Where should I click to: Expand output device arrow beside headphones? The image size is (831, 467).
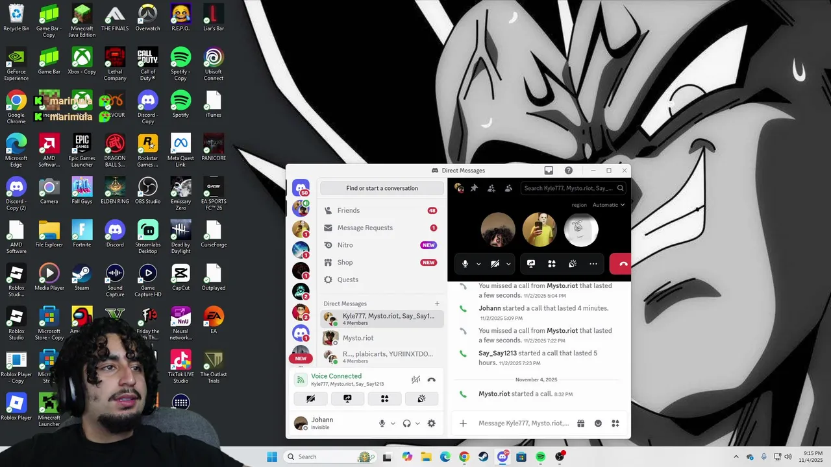tap(417, 424)
